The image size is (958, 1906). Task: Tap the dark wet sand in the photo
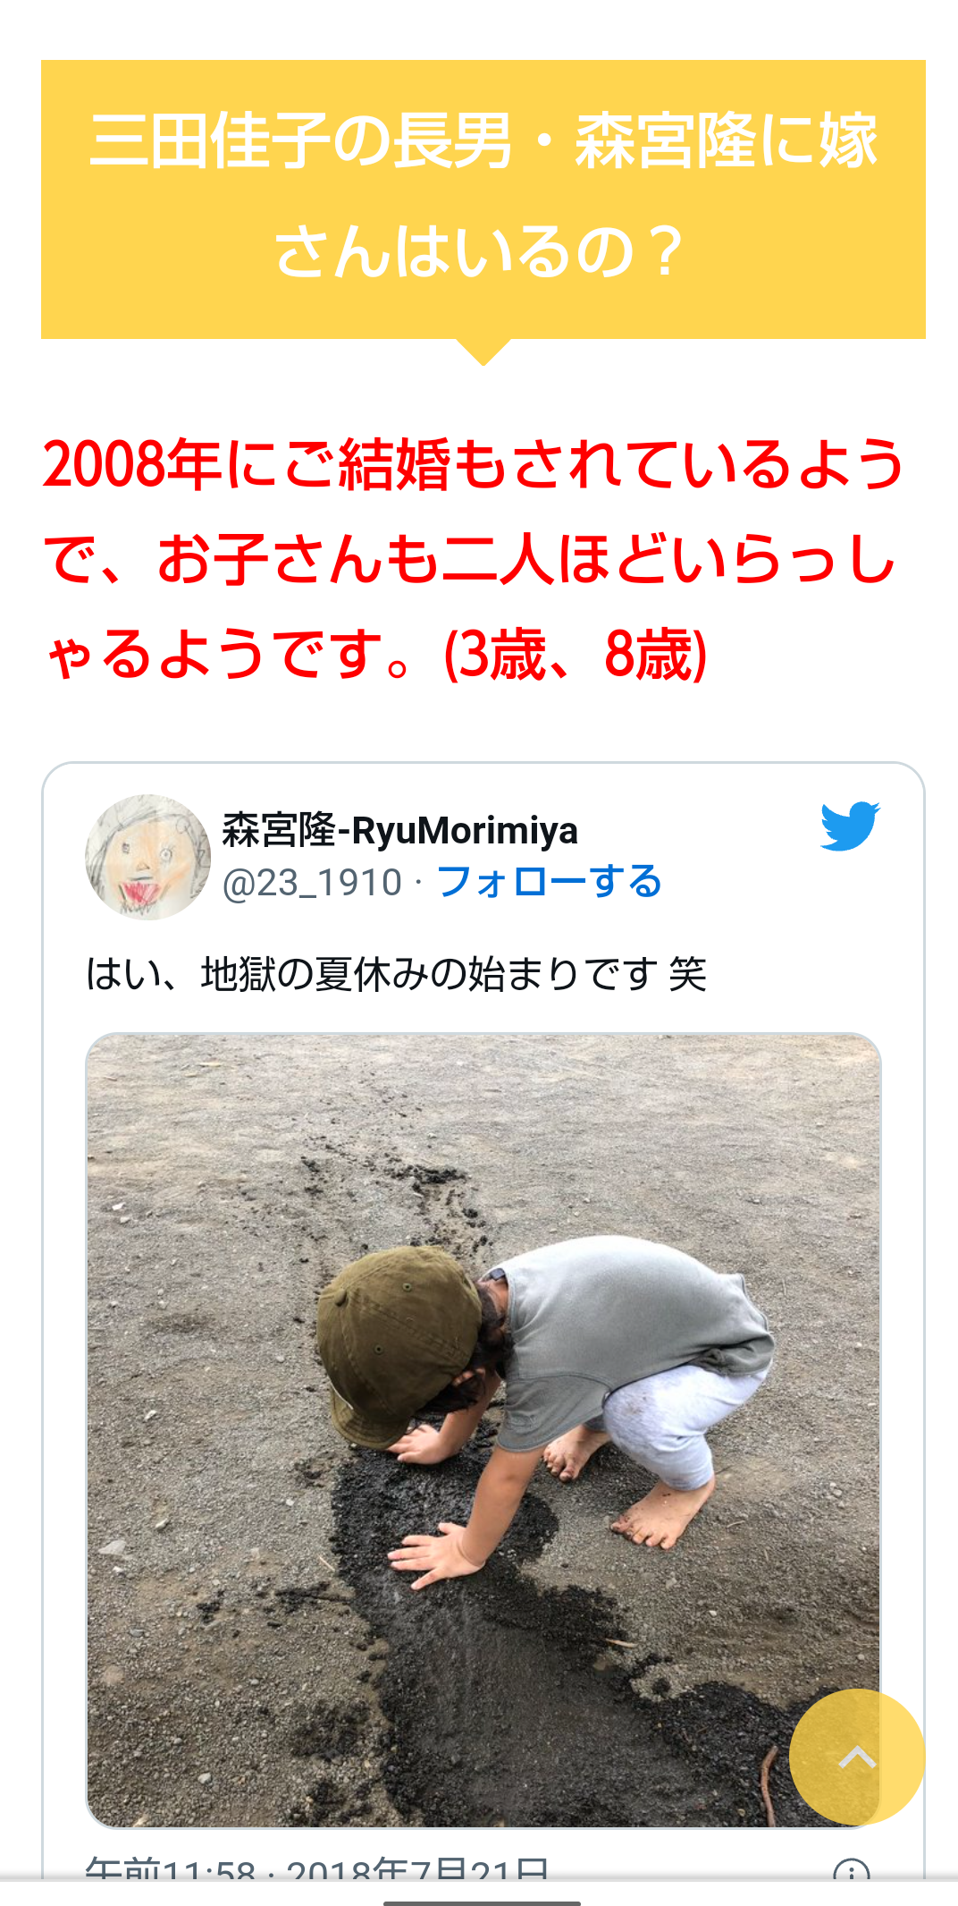coord(500,1655)
